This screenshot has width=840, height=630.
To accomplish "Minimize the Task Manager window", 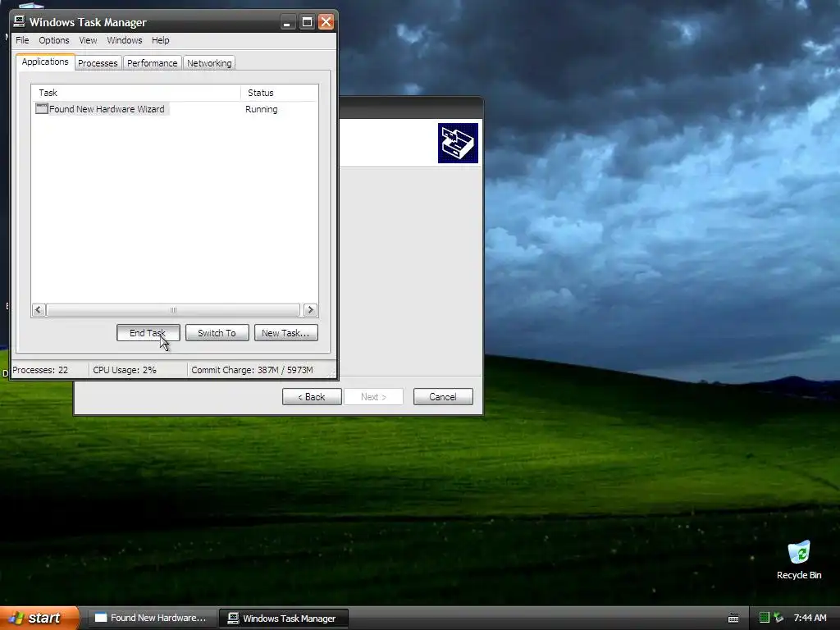I will coord(287,22).
